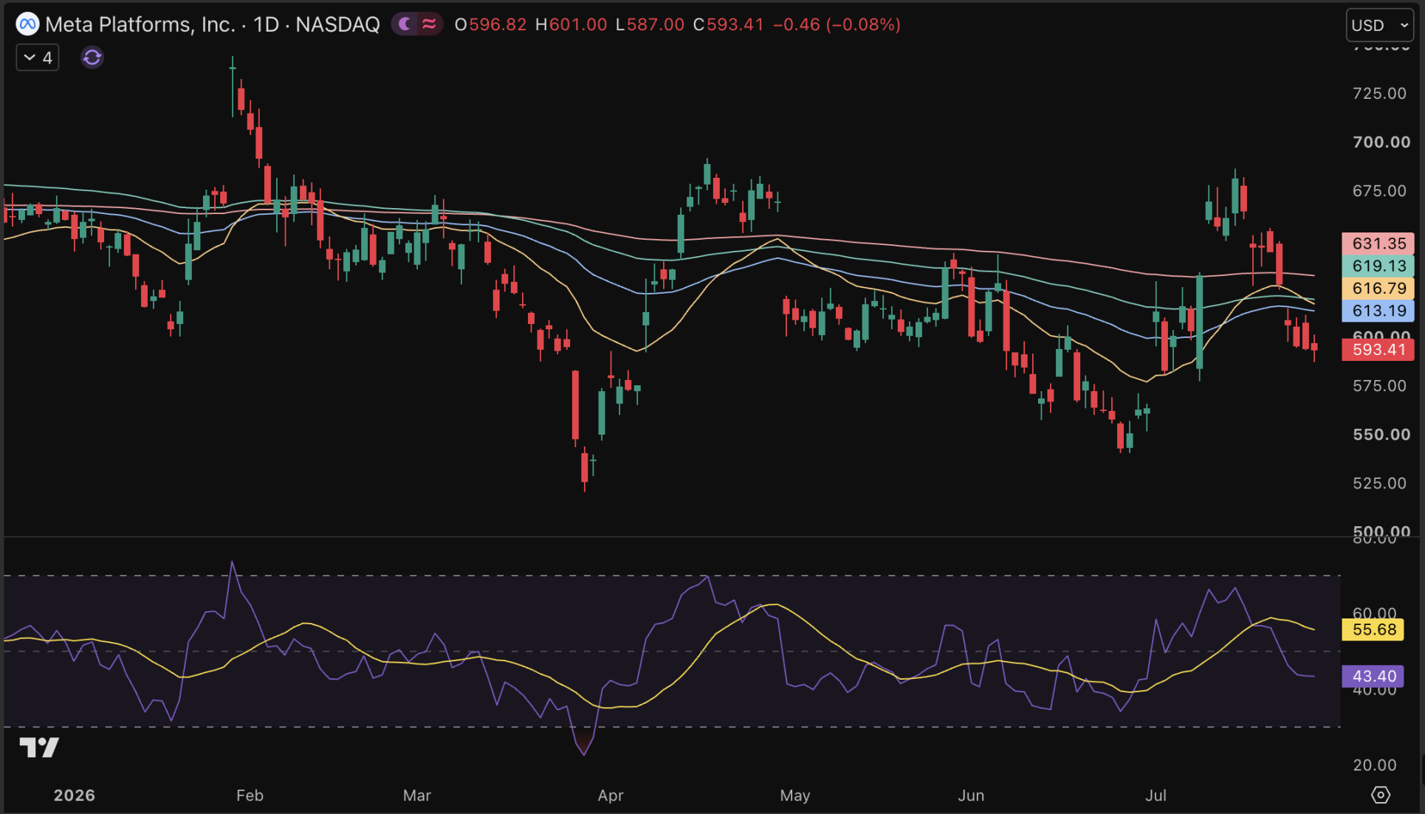Open chart settings gear icon
The height and width of the screenshot is (814, 1425).
coord(1380,795)
